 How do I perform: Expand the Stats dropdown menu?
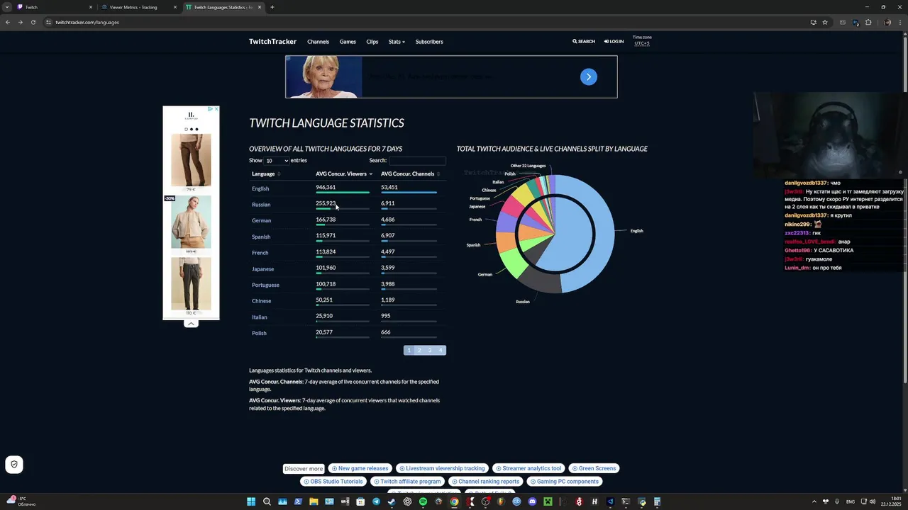click(397, 42)
